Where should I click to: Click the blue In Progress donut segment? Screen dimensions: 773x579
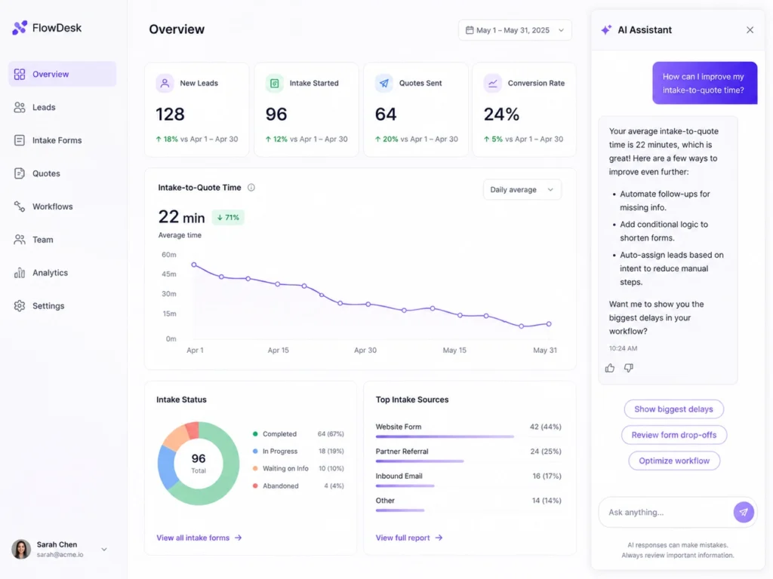tap(166, 466)
